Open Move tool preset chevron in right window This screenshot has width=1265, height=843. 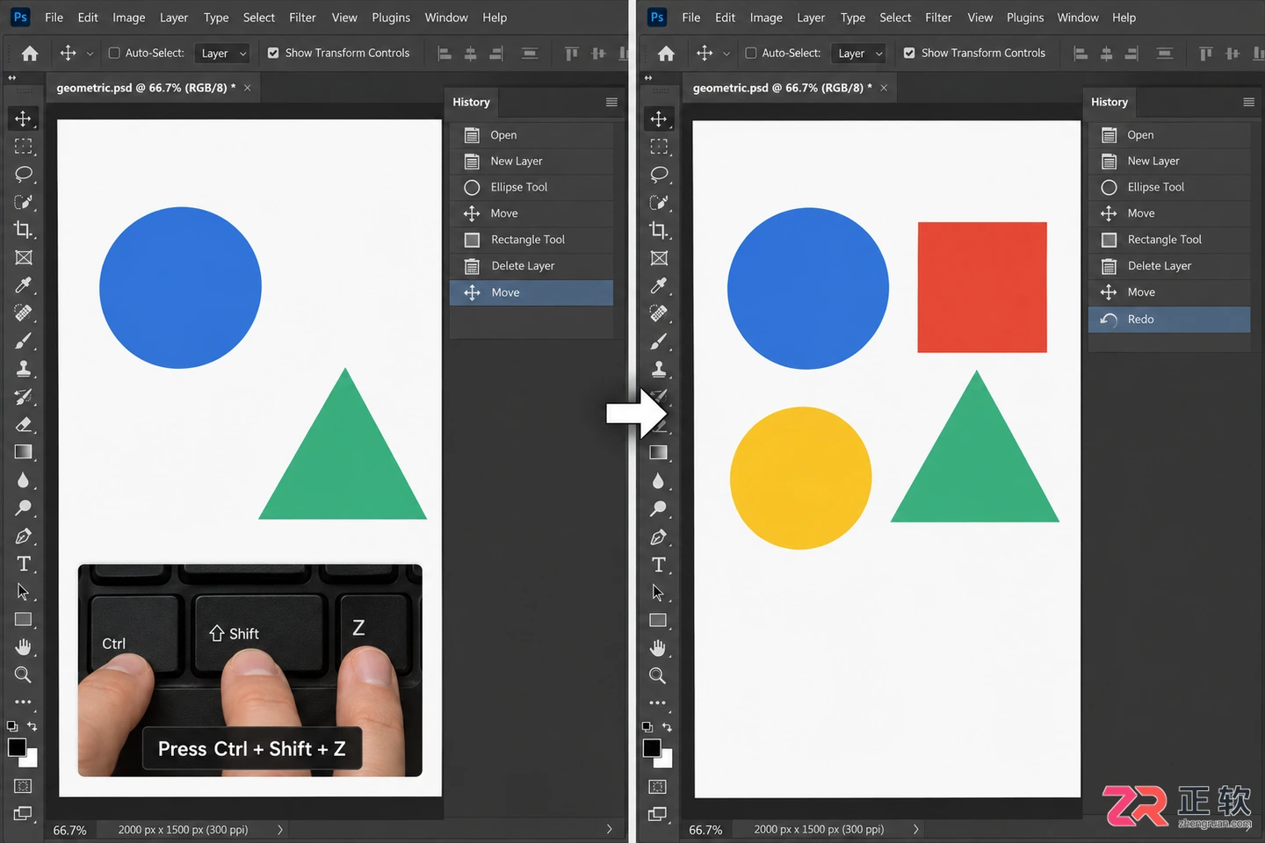pyautogui.click(x=726, y=54)
